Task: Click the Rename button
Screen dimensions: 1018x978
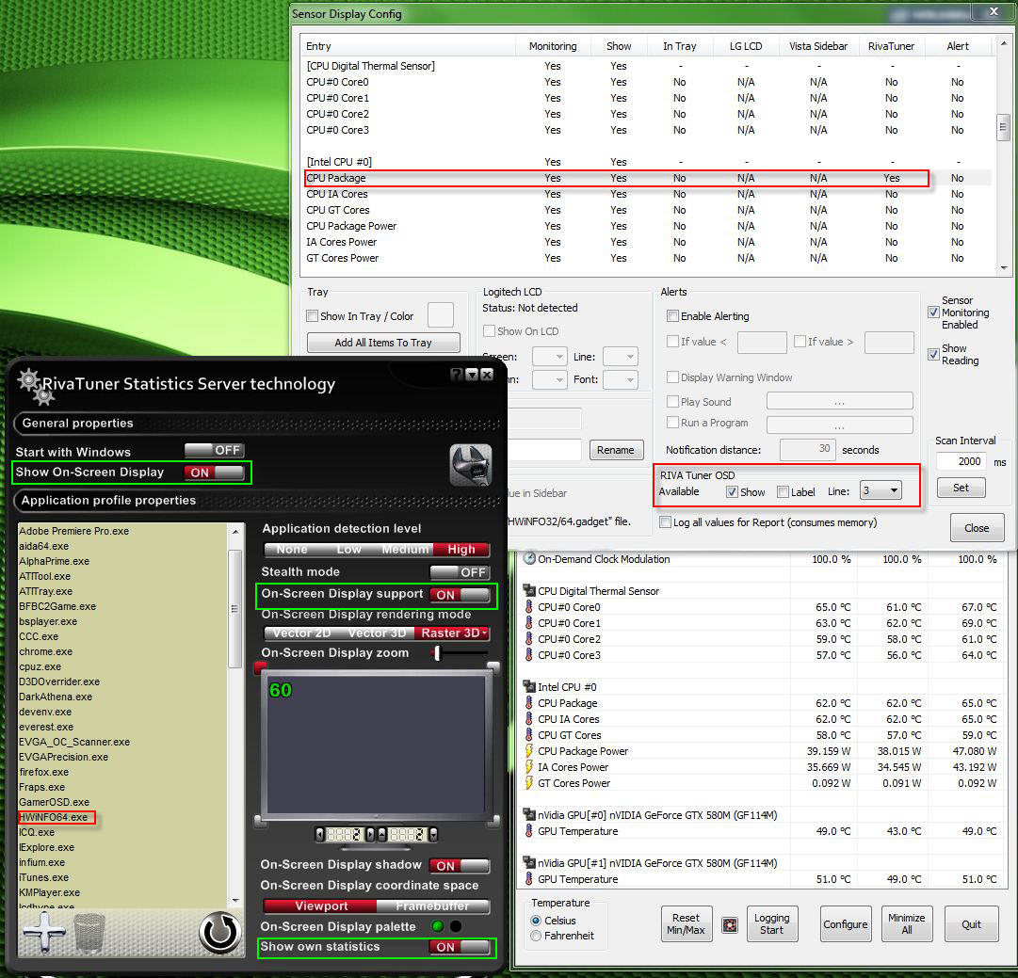Action: pos(616,450)
